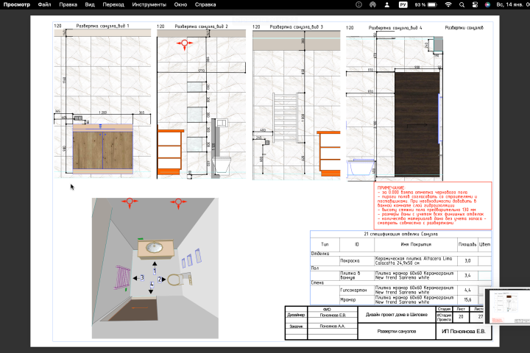Open the Окно menu
Viewport: 530px width, 353px height.
pyautogui.click(x=180, y=4)
